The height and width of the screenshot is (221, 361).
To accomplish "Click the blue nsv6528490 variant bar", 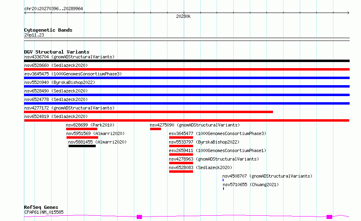I will coord(187,95).
